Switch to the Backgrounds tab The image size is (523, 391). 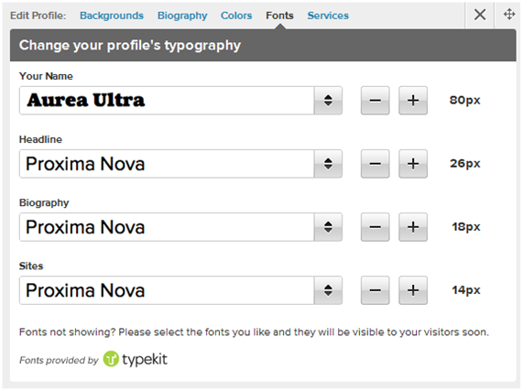click(112, 16)
